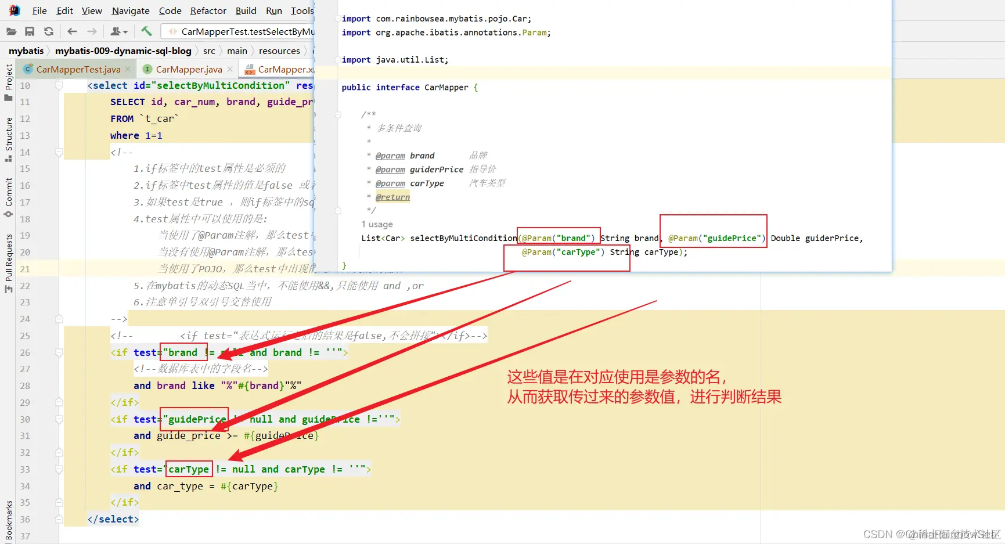1005x544 pixels.
Task: Click the mybatis-009-dynamic-sql-blog breadcrumb
Action: tap(123, 51)
